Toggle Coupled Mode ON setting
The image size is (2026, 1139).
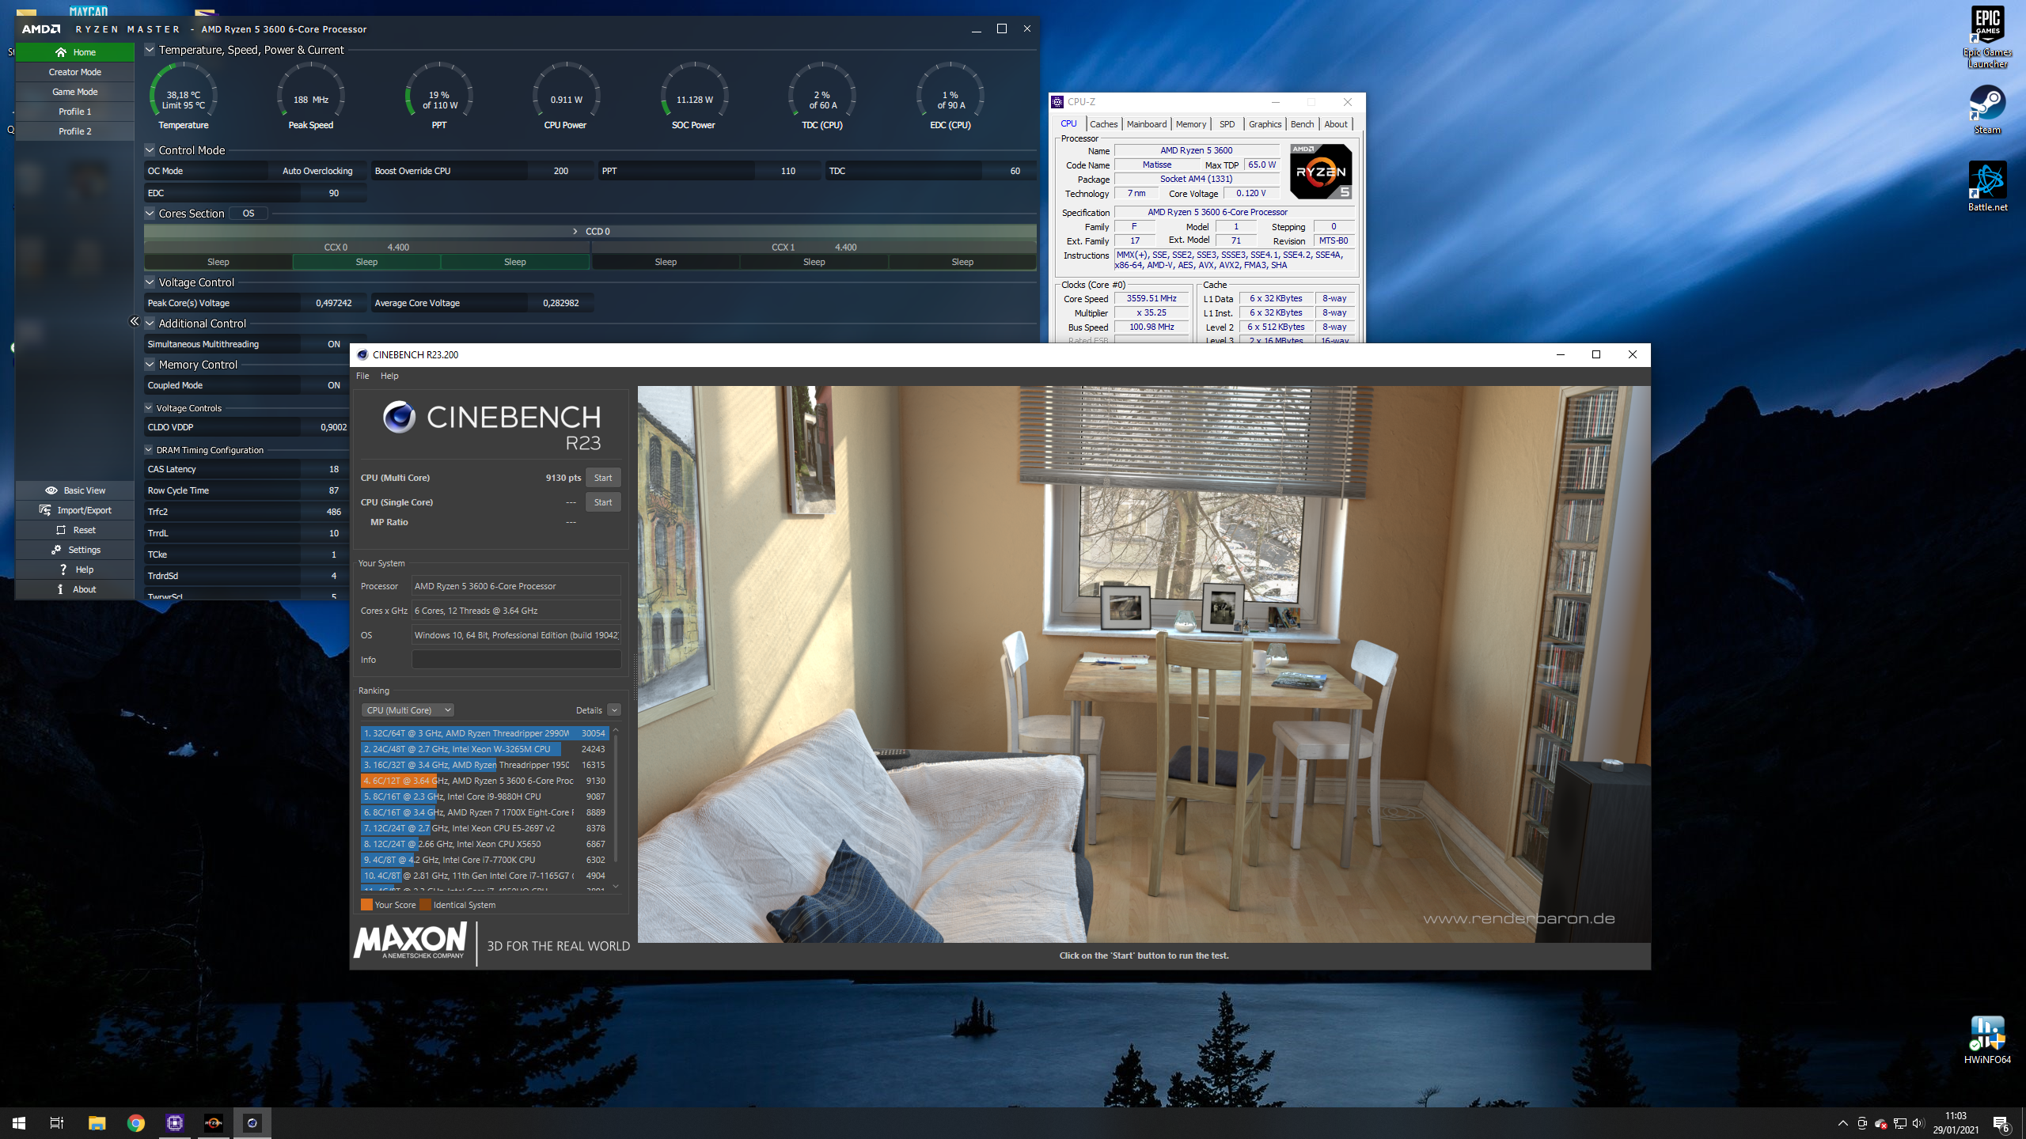click(333, 385)
